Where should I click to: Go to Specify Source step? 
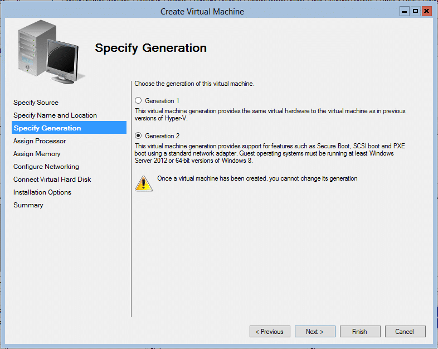(36, 103)
